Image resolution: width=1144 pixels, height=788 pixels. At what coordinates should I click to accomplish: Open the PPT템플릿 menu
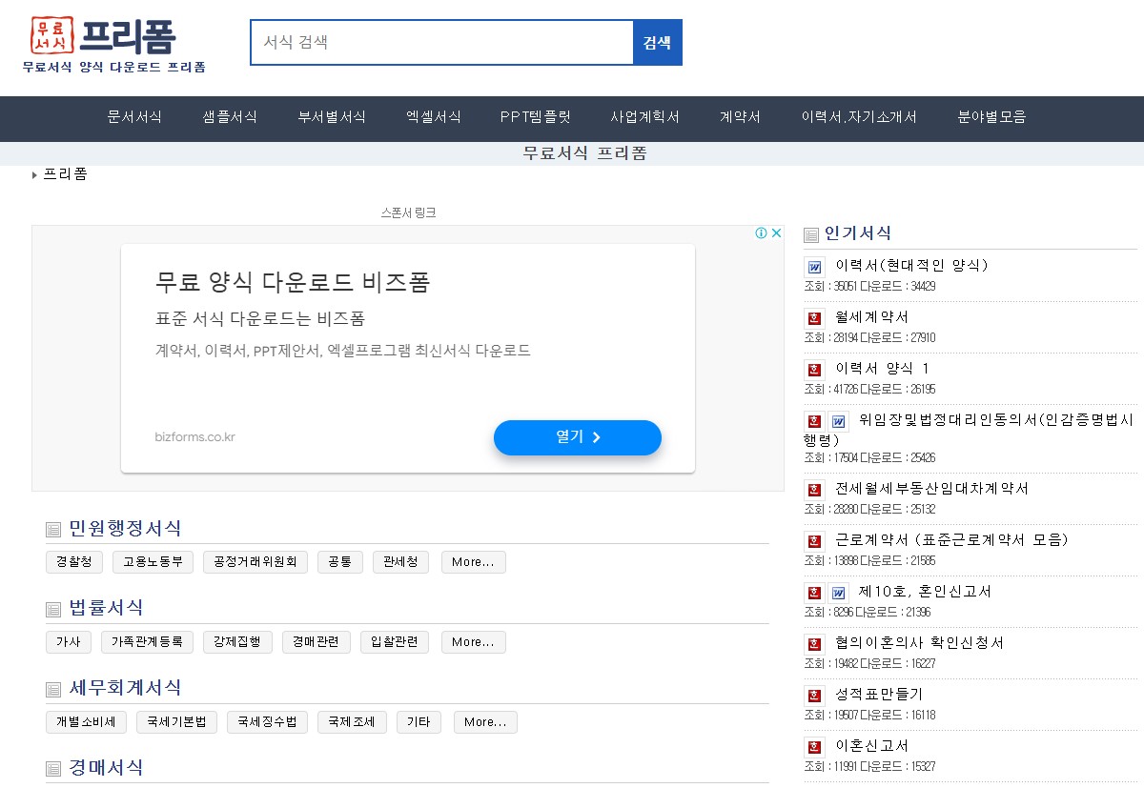pos(536,118)
